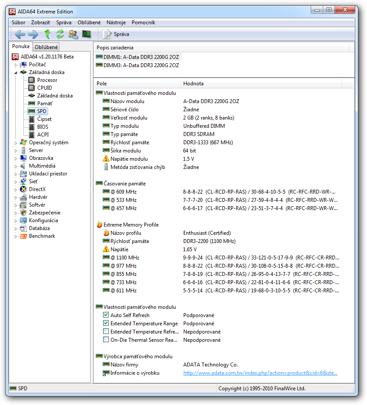The height and width of the screenshot is (405, 367).
Task: Click the DIMM1 memory module icon
Action: pos(99,57)
